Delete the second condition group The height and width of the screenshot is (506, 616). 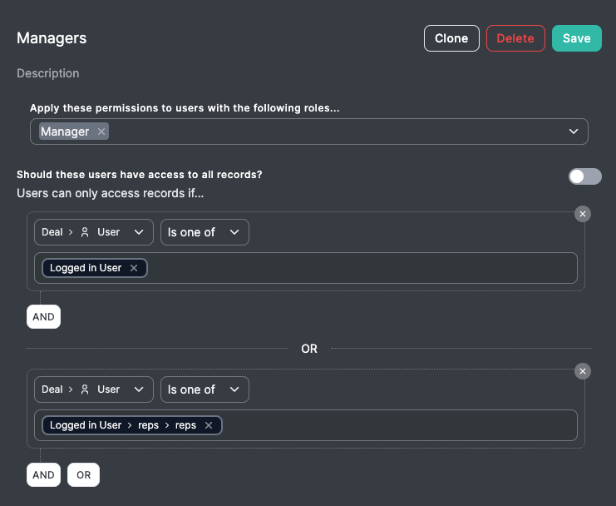point(583,371)
